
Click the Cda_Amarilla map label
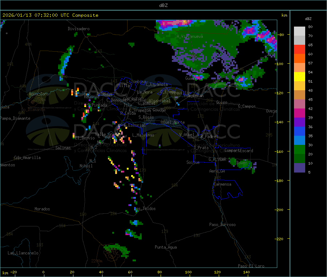[x=27, y=158]
